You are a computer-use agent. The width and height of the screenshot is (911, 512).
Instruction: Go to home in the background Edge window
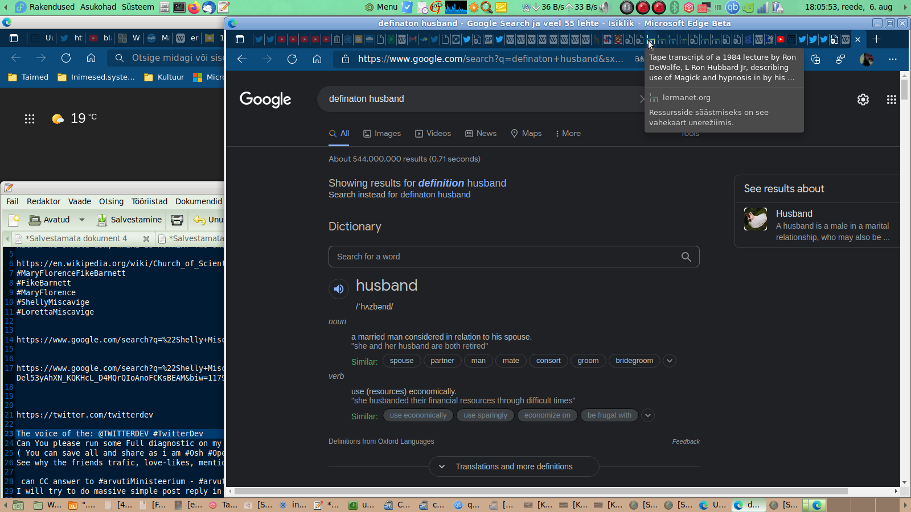(x=91, y=58)
